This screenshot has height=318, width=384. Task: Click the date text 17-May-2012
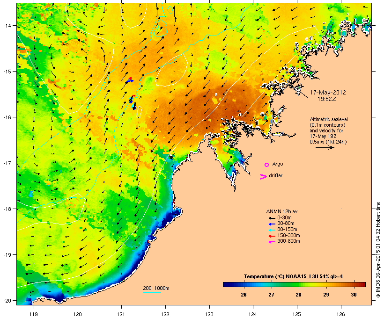click(x=328, y=93)
